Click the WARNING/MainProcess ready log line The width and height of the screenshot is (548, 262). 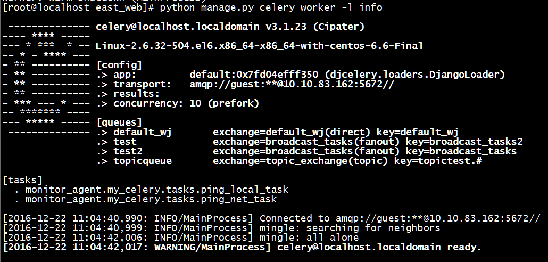(242, 247)
